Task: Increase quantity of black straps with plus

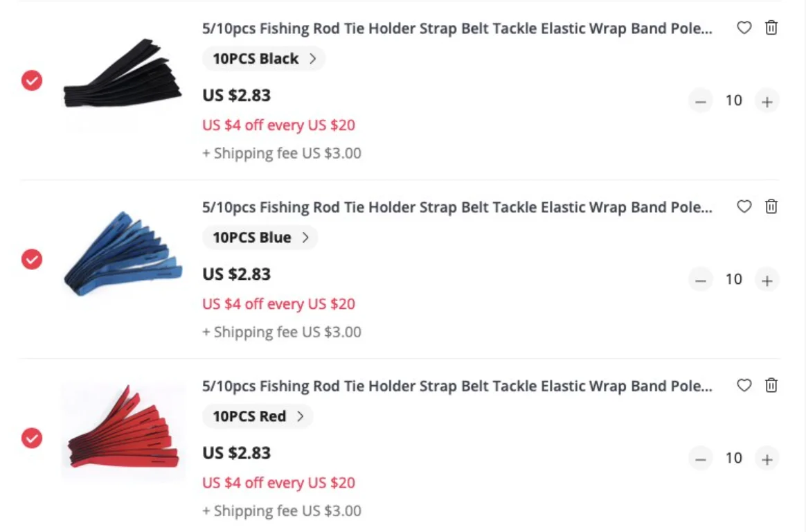Action: 767,101
